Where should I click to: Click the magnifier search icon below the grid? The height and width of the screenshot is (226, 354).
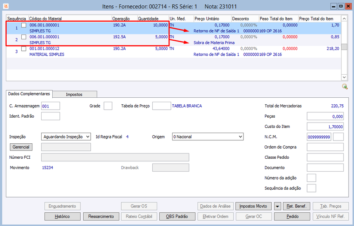coord(345,86)
